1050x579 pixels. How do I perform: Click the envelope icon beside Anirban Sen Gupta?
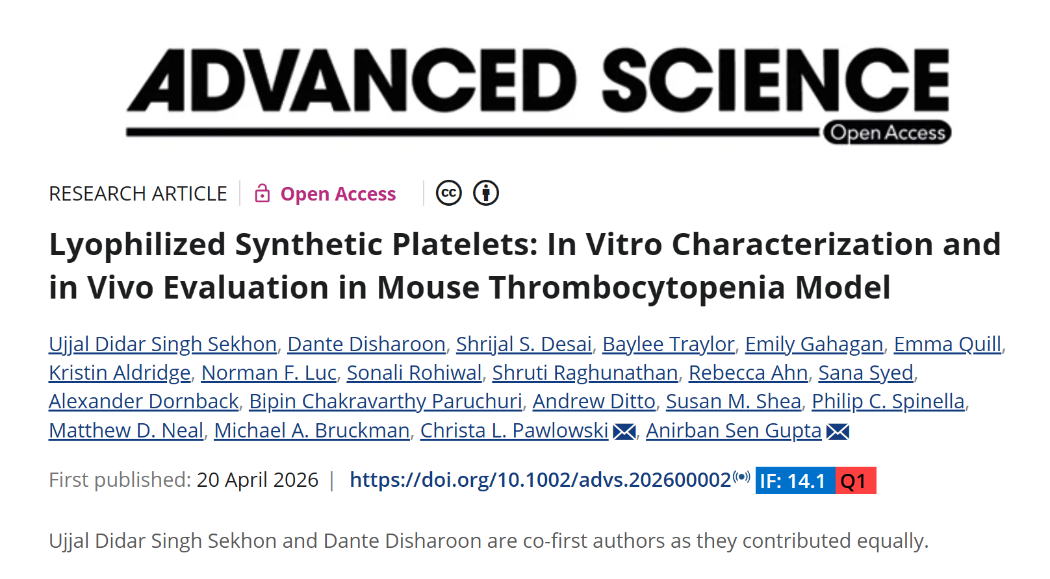pos(838,432)
